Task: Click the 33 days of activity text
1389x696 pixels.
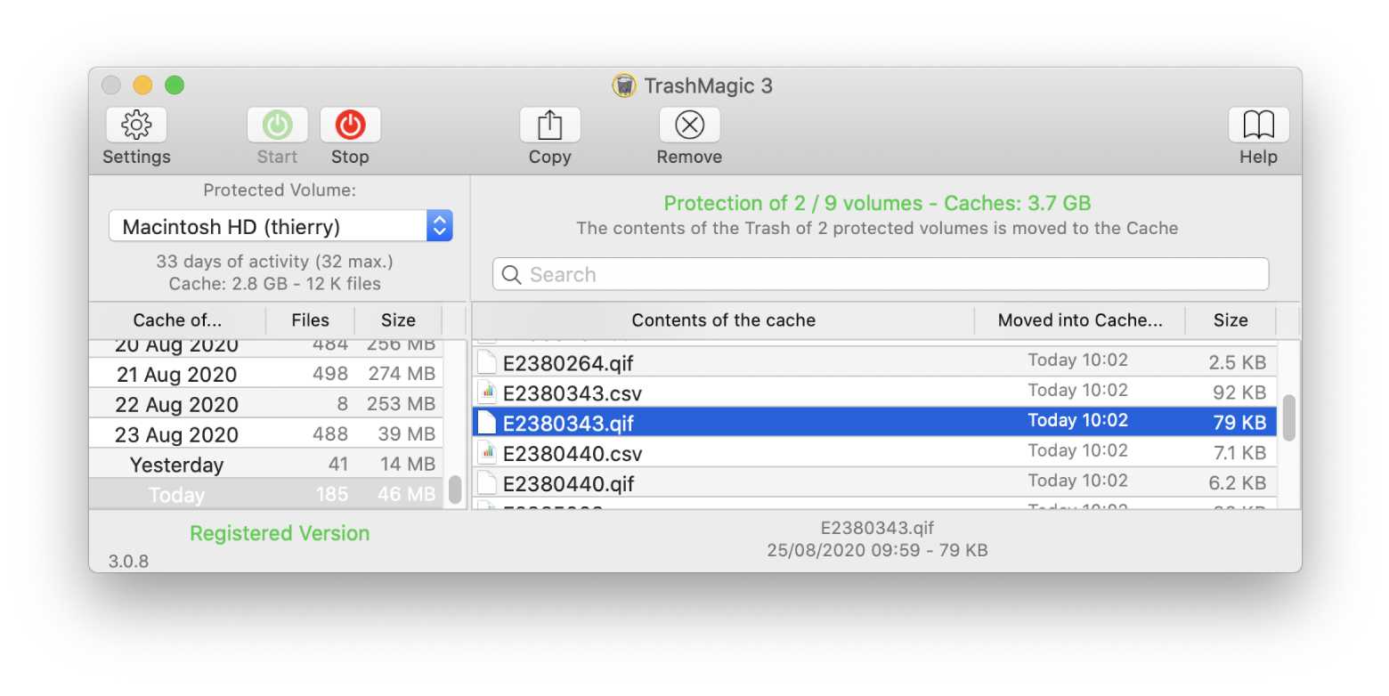Action: tap(274, 262)
